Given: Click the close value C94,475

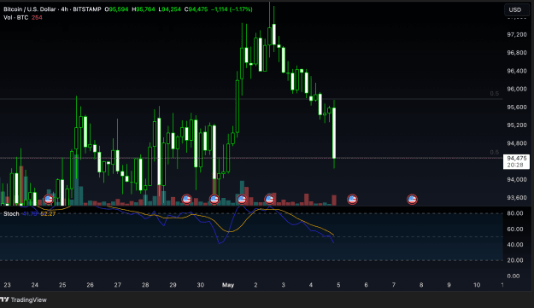Looking at the screenshot, I should click(196, 9).
